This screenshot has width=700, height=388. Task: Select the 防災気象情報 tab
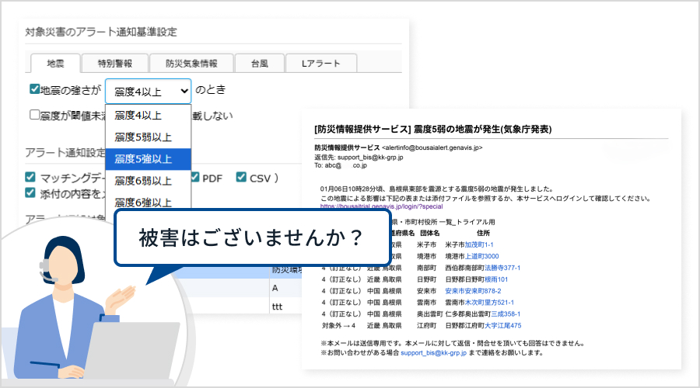191,64
